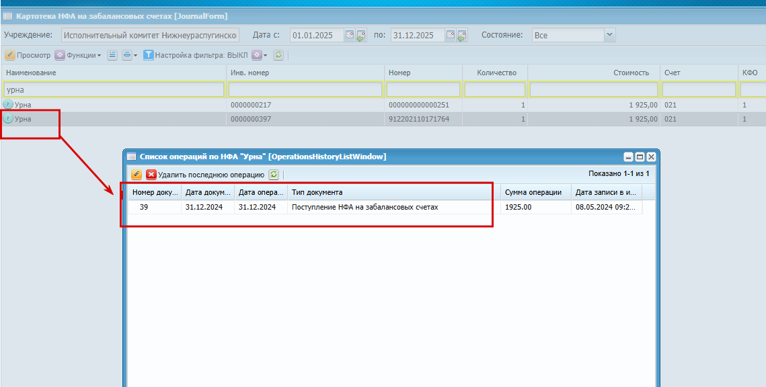Click the 08.05.2024 09:2... record date cell
Screen dimensions: 766x387
click(x=606, y=207)
